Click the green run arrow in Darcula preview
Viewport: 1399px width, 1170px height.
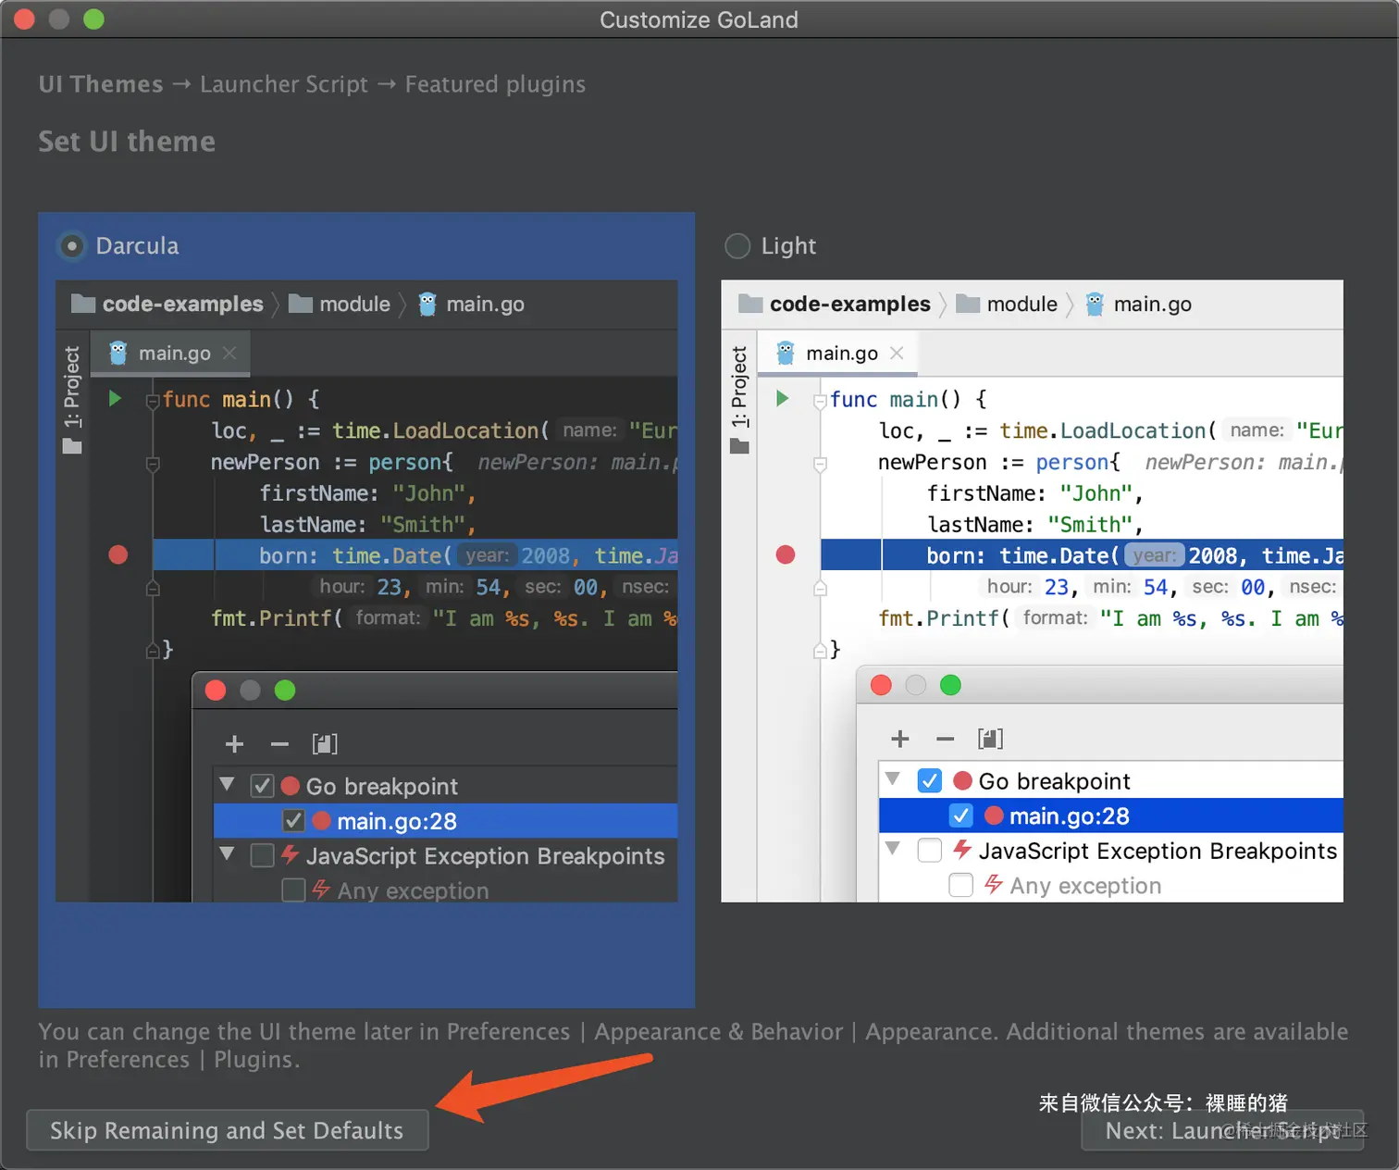click(115, 399)
